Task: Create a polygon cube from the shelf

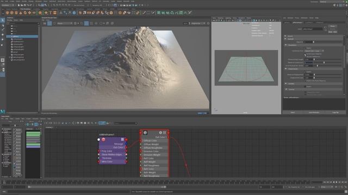Action: pos(12,13)
